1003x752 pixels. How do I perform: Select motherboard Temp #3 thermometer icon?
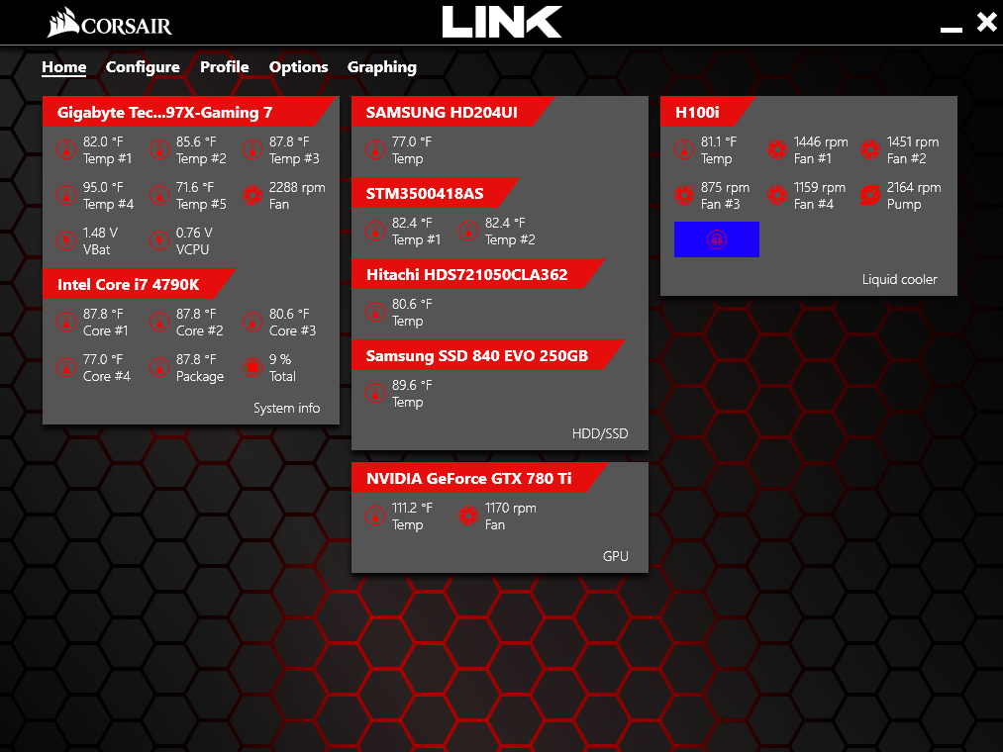[252, 149]
